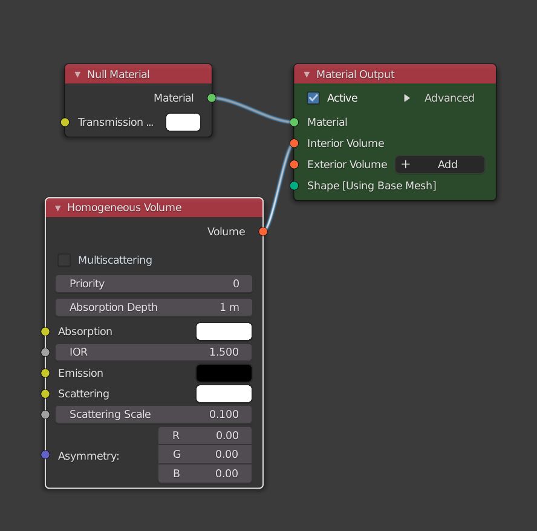Open the Absorption color swatch
This screenshot has height=531, width=537.
coord(224,331)
